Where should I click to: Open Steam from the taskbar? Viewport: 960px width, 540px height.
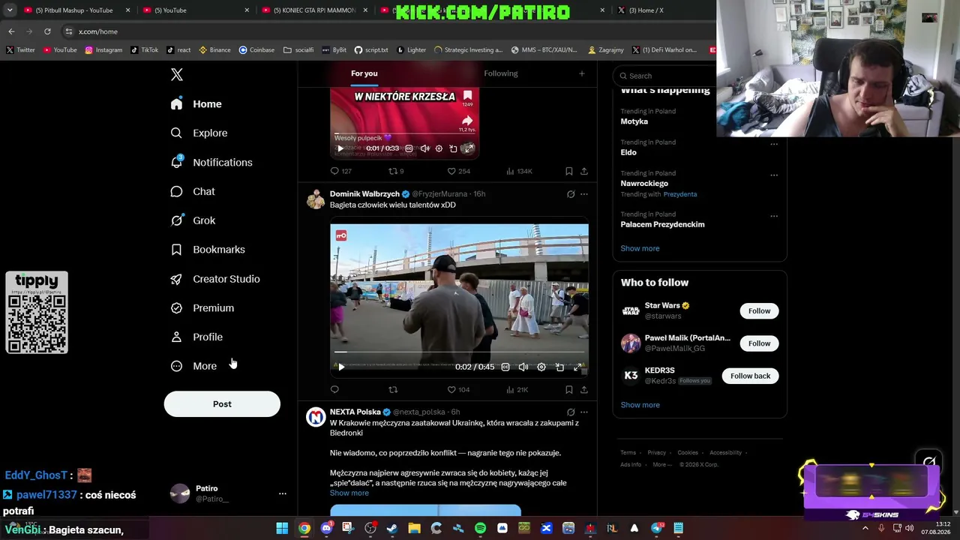pos(392,529)
